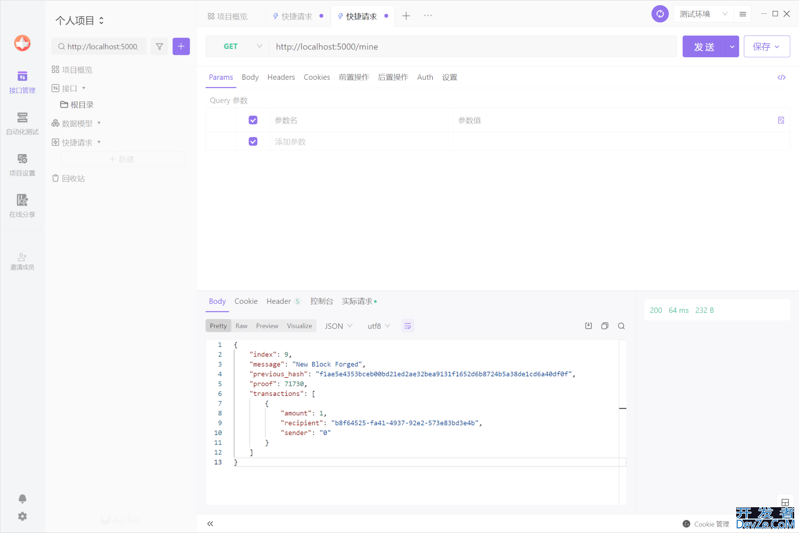Image resolution: width=799 pixels, height=533 pixels.
Task: Open the 保存 dropdown button
Action: click(x=766, y=46)
